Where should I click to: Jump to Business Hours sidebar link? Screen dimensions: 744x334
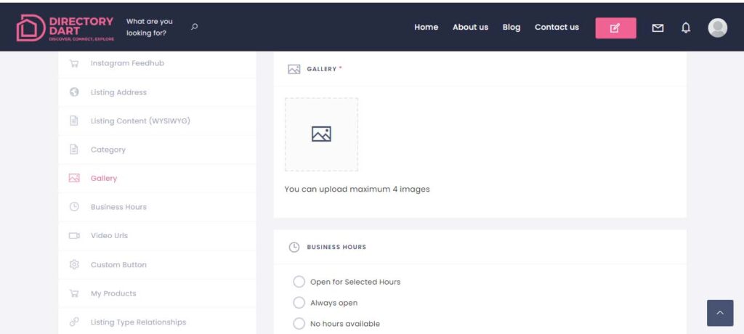point(118,207)
